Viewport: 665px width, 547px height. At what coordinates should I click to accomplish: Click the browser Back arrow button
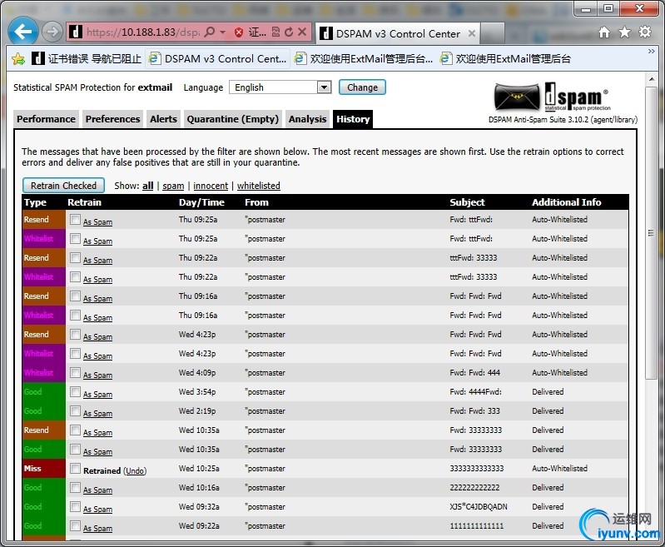tap(23, 31)
